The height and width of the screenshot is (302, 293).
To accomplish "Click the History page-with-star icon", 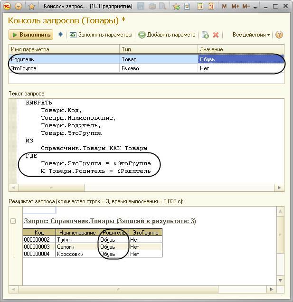I will 187,6.
